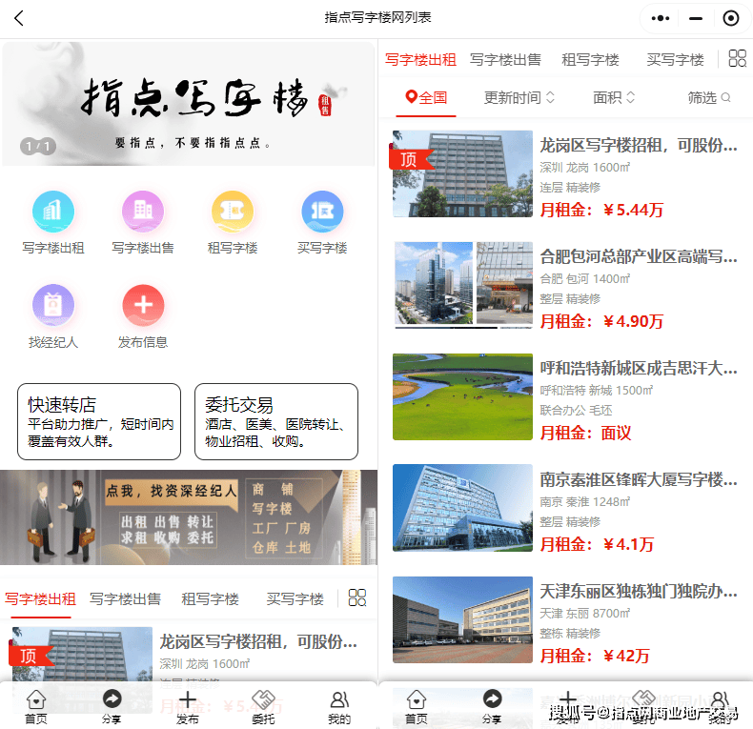The height and width of the screenshot is (729, 753).
Task: Select the 租写字楼 tab in left lower list
Action: 209,599
